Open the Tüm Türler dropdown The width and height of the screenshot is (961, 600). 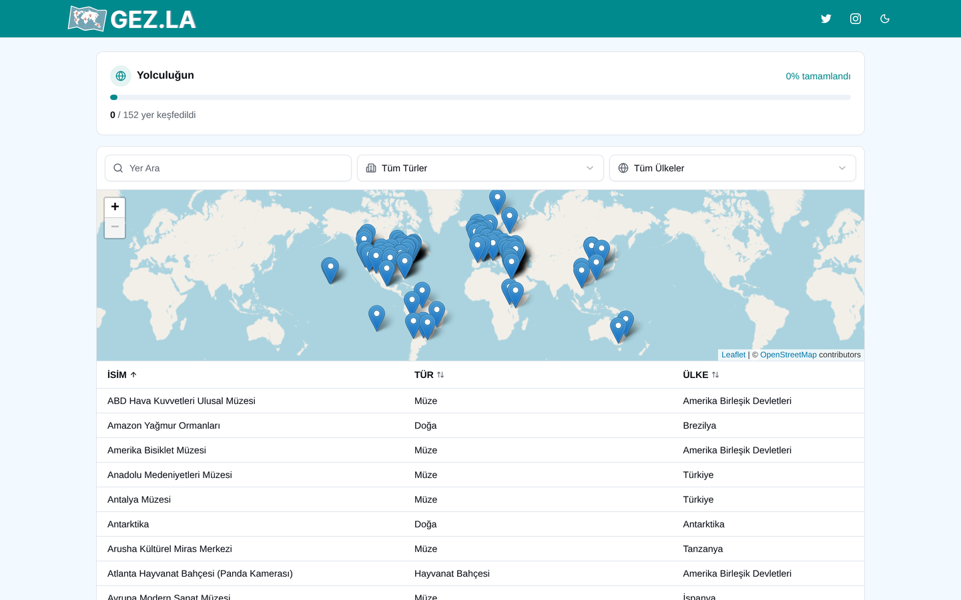pyautogui.click(x=480, y=168)
